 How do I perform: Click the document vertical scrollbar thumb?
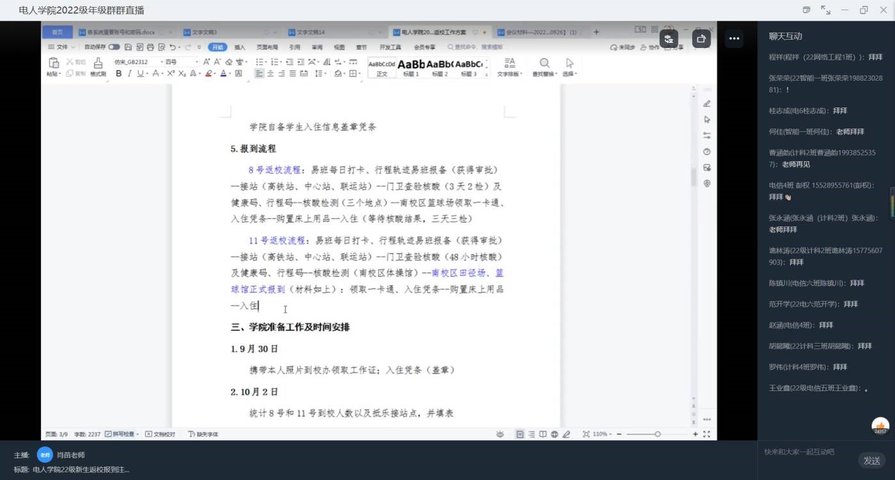(x=693, y=176)
